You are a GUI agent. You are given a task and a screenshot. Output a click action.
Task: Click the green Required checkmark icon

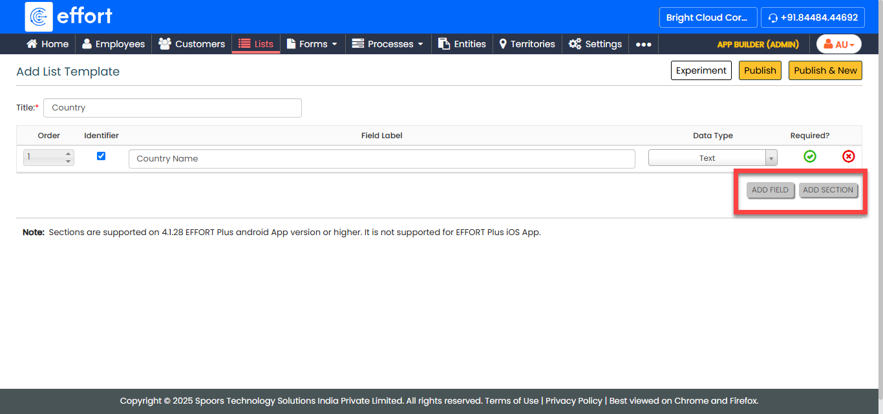point(809,156)
